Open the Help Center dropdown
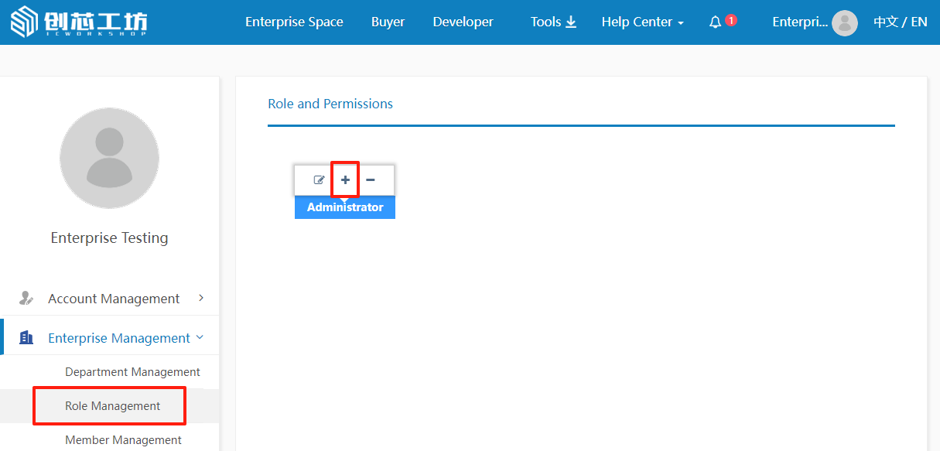 (642, 22)
